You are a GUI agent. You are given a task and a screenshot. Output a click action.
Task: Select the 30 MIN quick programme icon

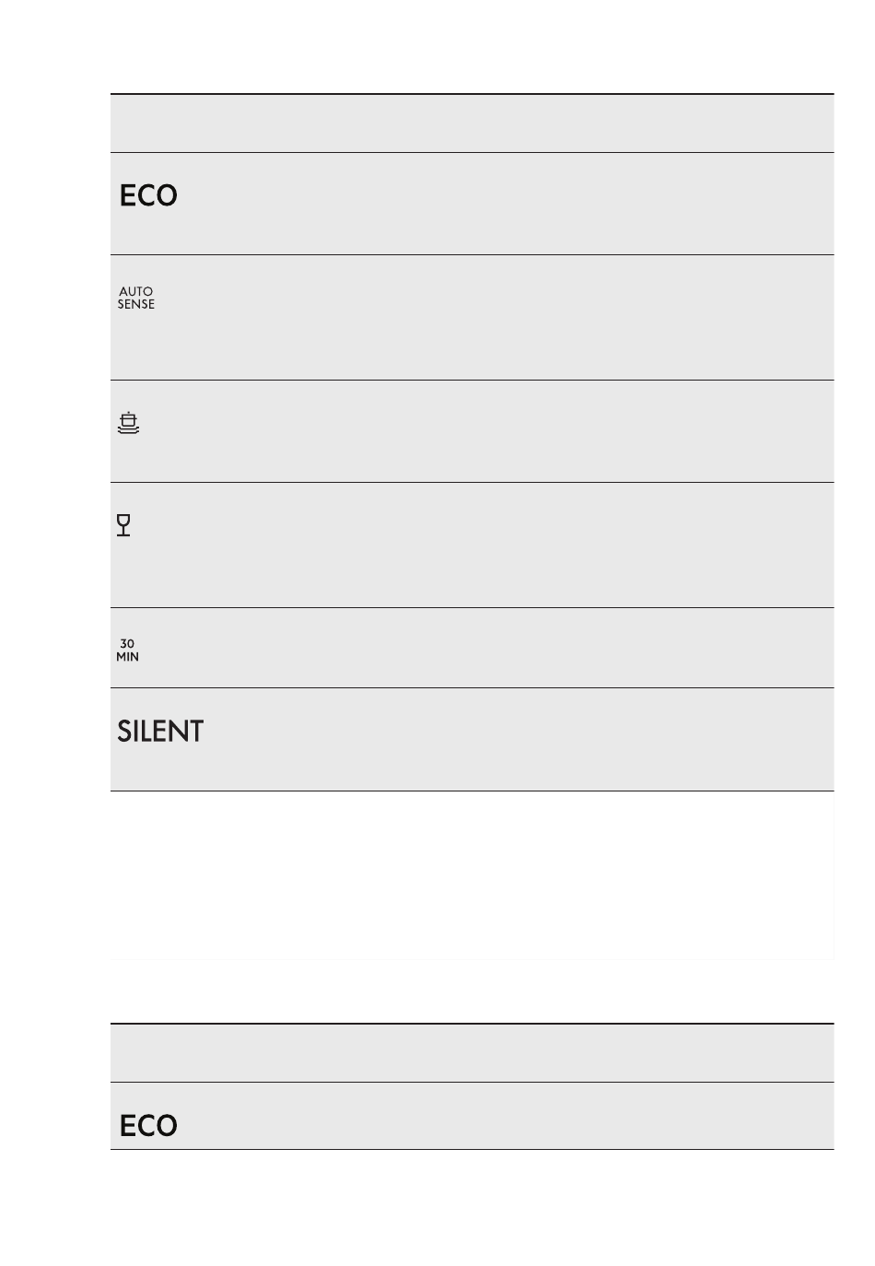127,651
